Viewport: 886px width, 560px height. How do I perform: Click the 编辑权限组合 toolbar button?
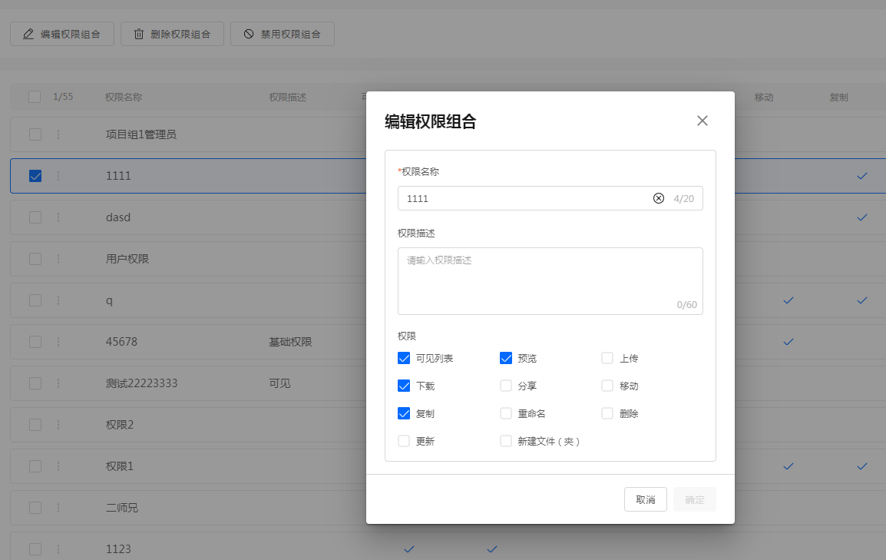coord(62,34)
